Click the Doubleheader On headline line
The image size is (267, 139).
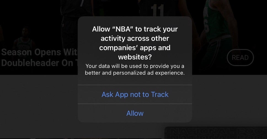pyautogui.click(x=39, y=63)
